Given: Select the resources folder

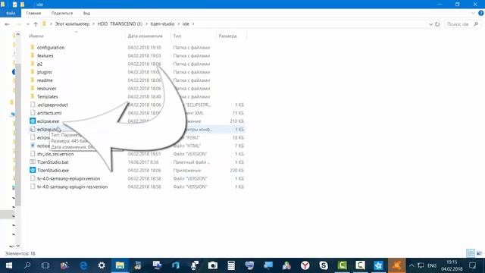Looking at the screenshot, I should click(x=47, y=89).
